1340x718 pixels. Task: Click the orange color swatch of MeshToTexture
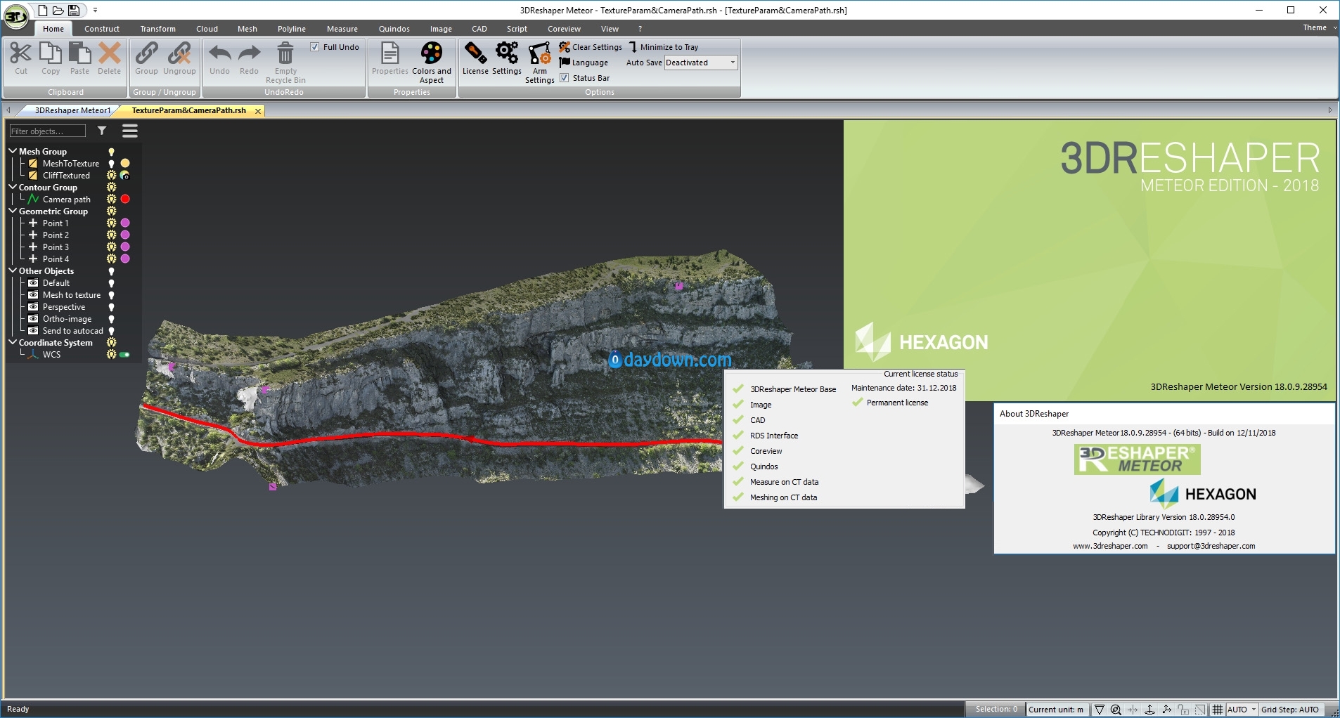(x=125, y=164)
